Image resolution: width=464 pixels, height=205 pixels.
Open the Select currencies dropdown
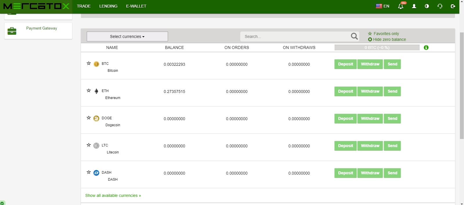point(127,36)
